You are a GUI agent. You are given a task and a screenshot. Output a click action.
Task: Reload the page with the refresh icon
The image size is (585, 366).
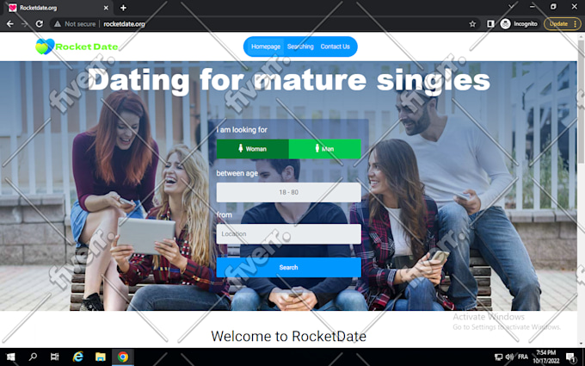40,24
